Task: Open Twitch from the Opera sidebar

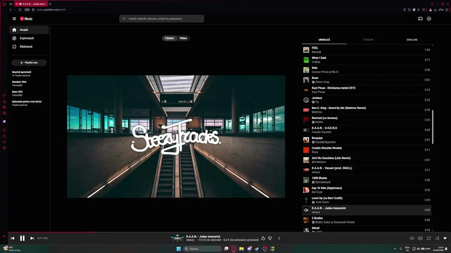Action: click(4, 122)
